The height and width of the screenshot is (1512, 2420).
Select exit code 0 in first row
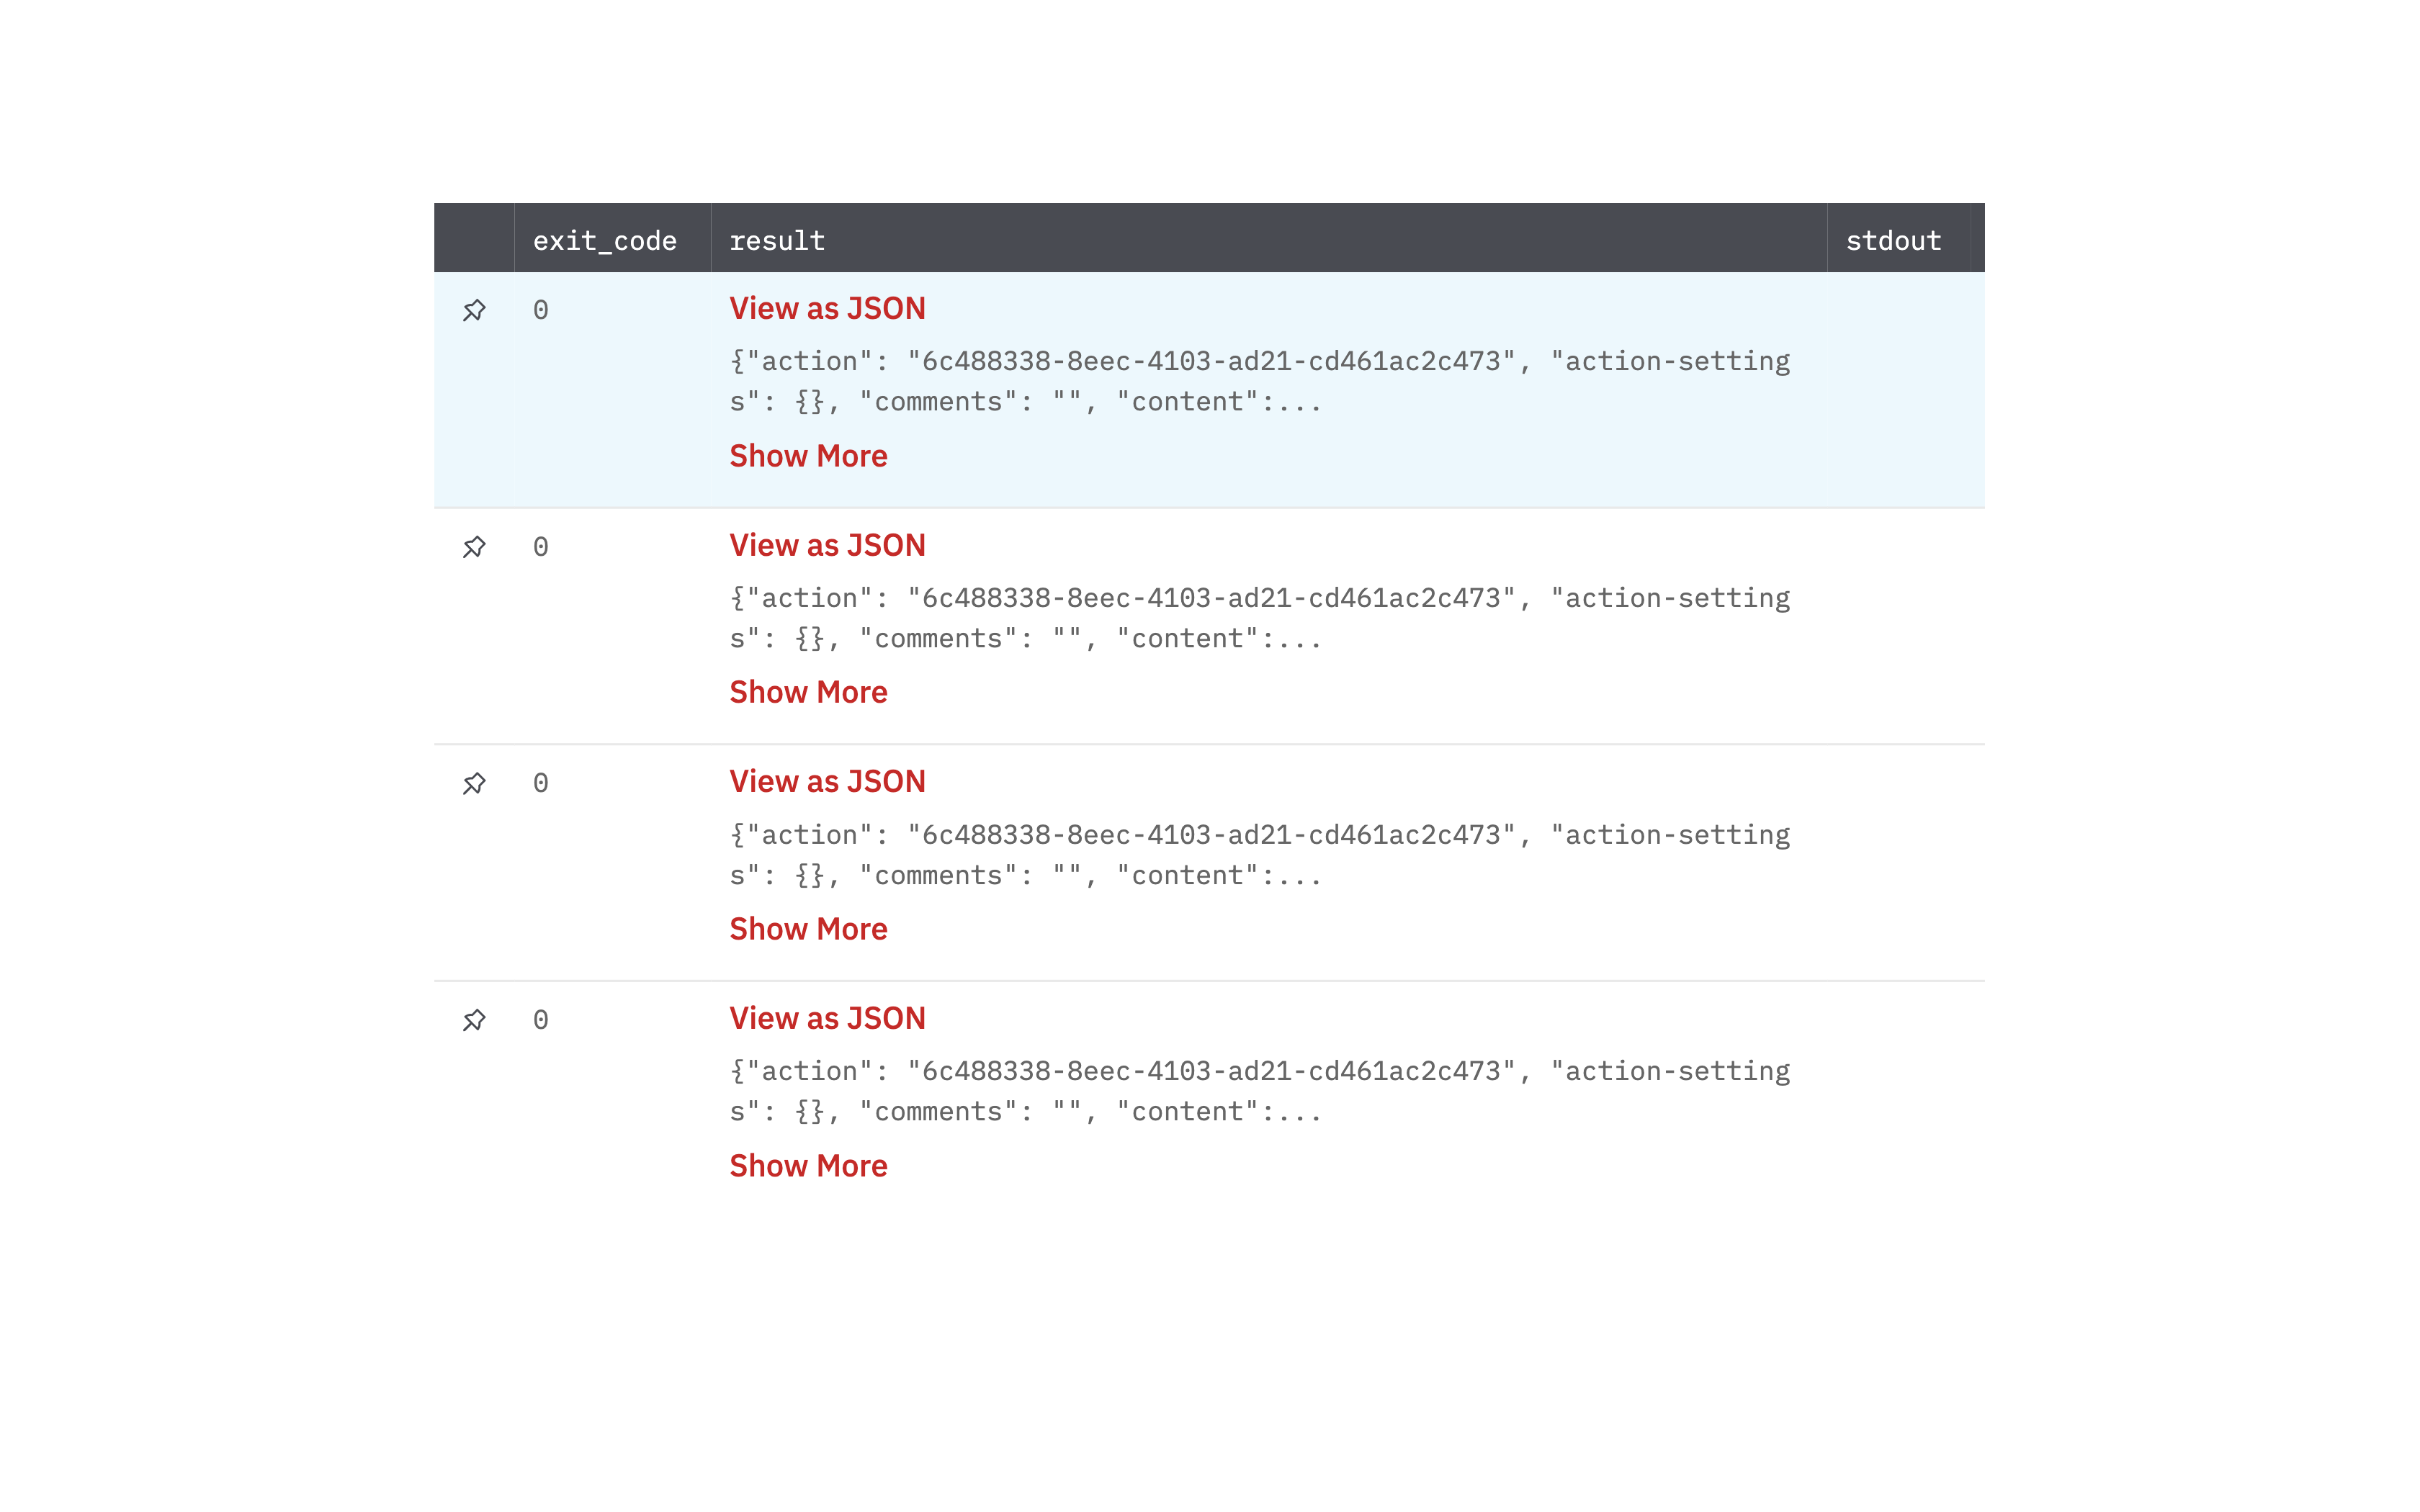[541, 310]
